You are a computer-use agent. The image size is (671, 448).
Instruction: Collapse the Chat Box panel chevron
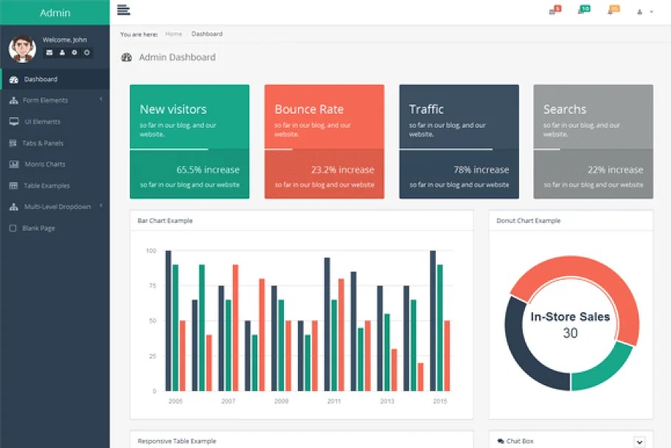pyautogui.click(x=639, y=441)
